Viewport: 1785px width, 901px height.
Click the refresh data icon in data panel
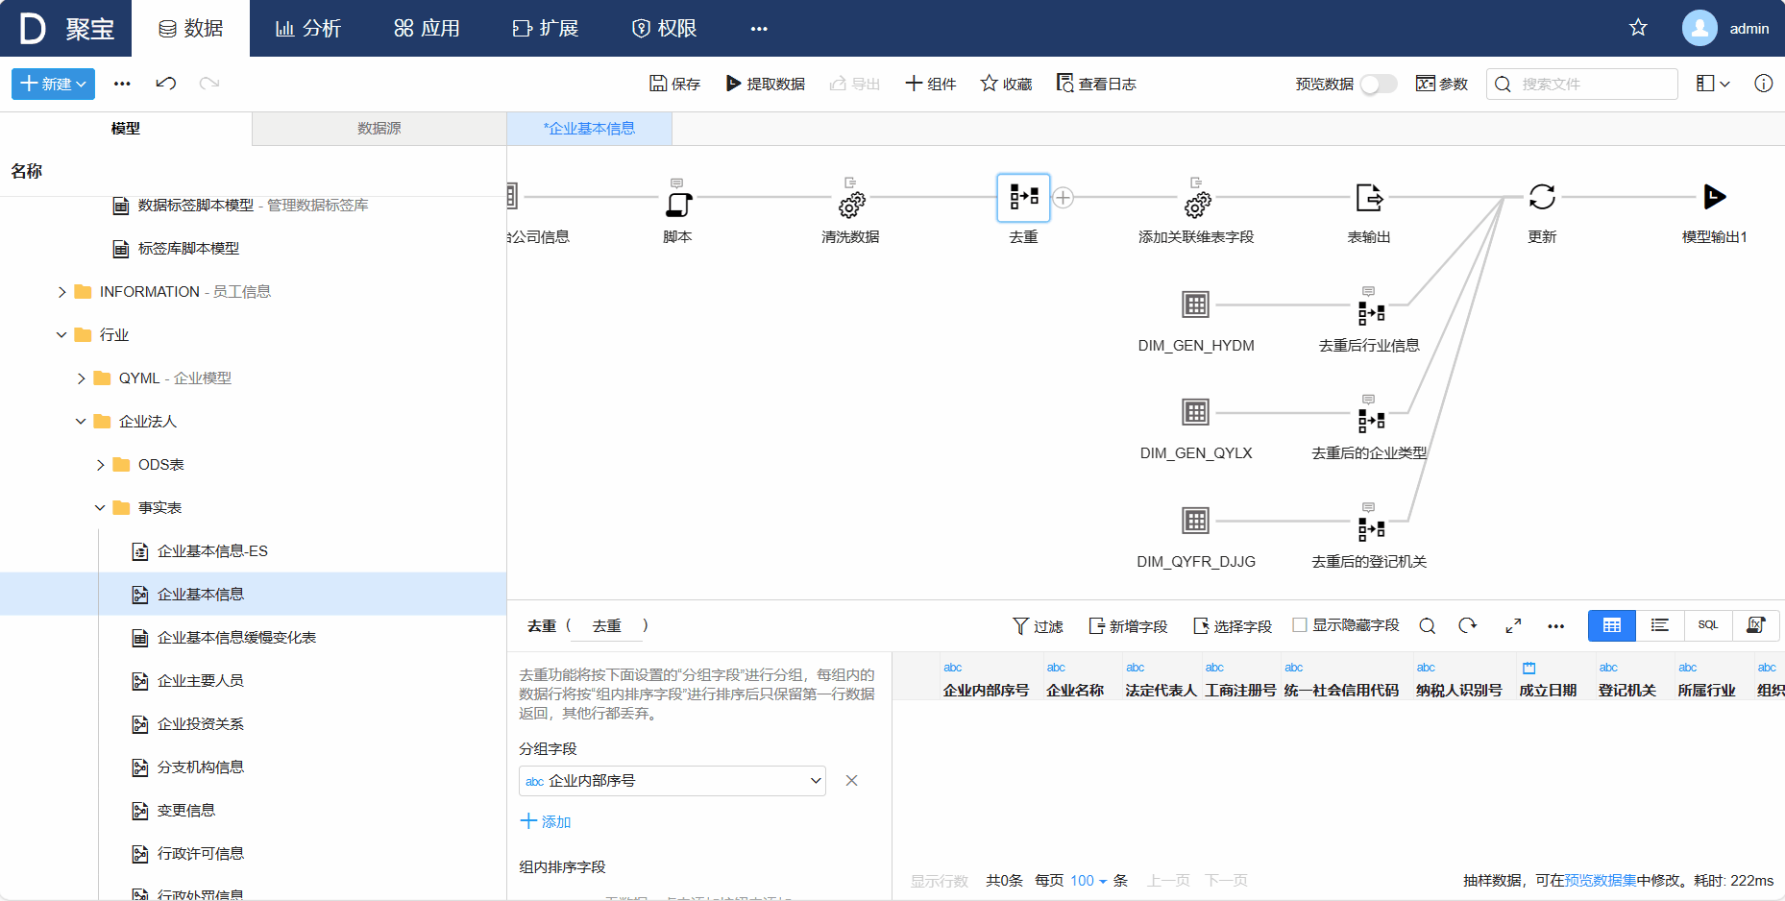click(1468, 625)
